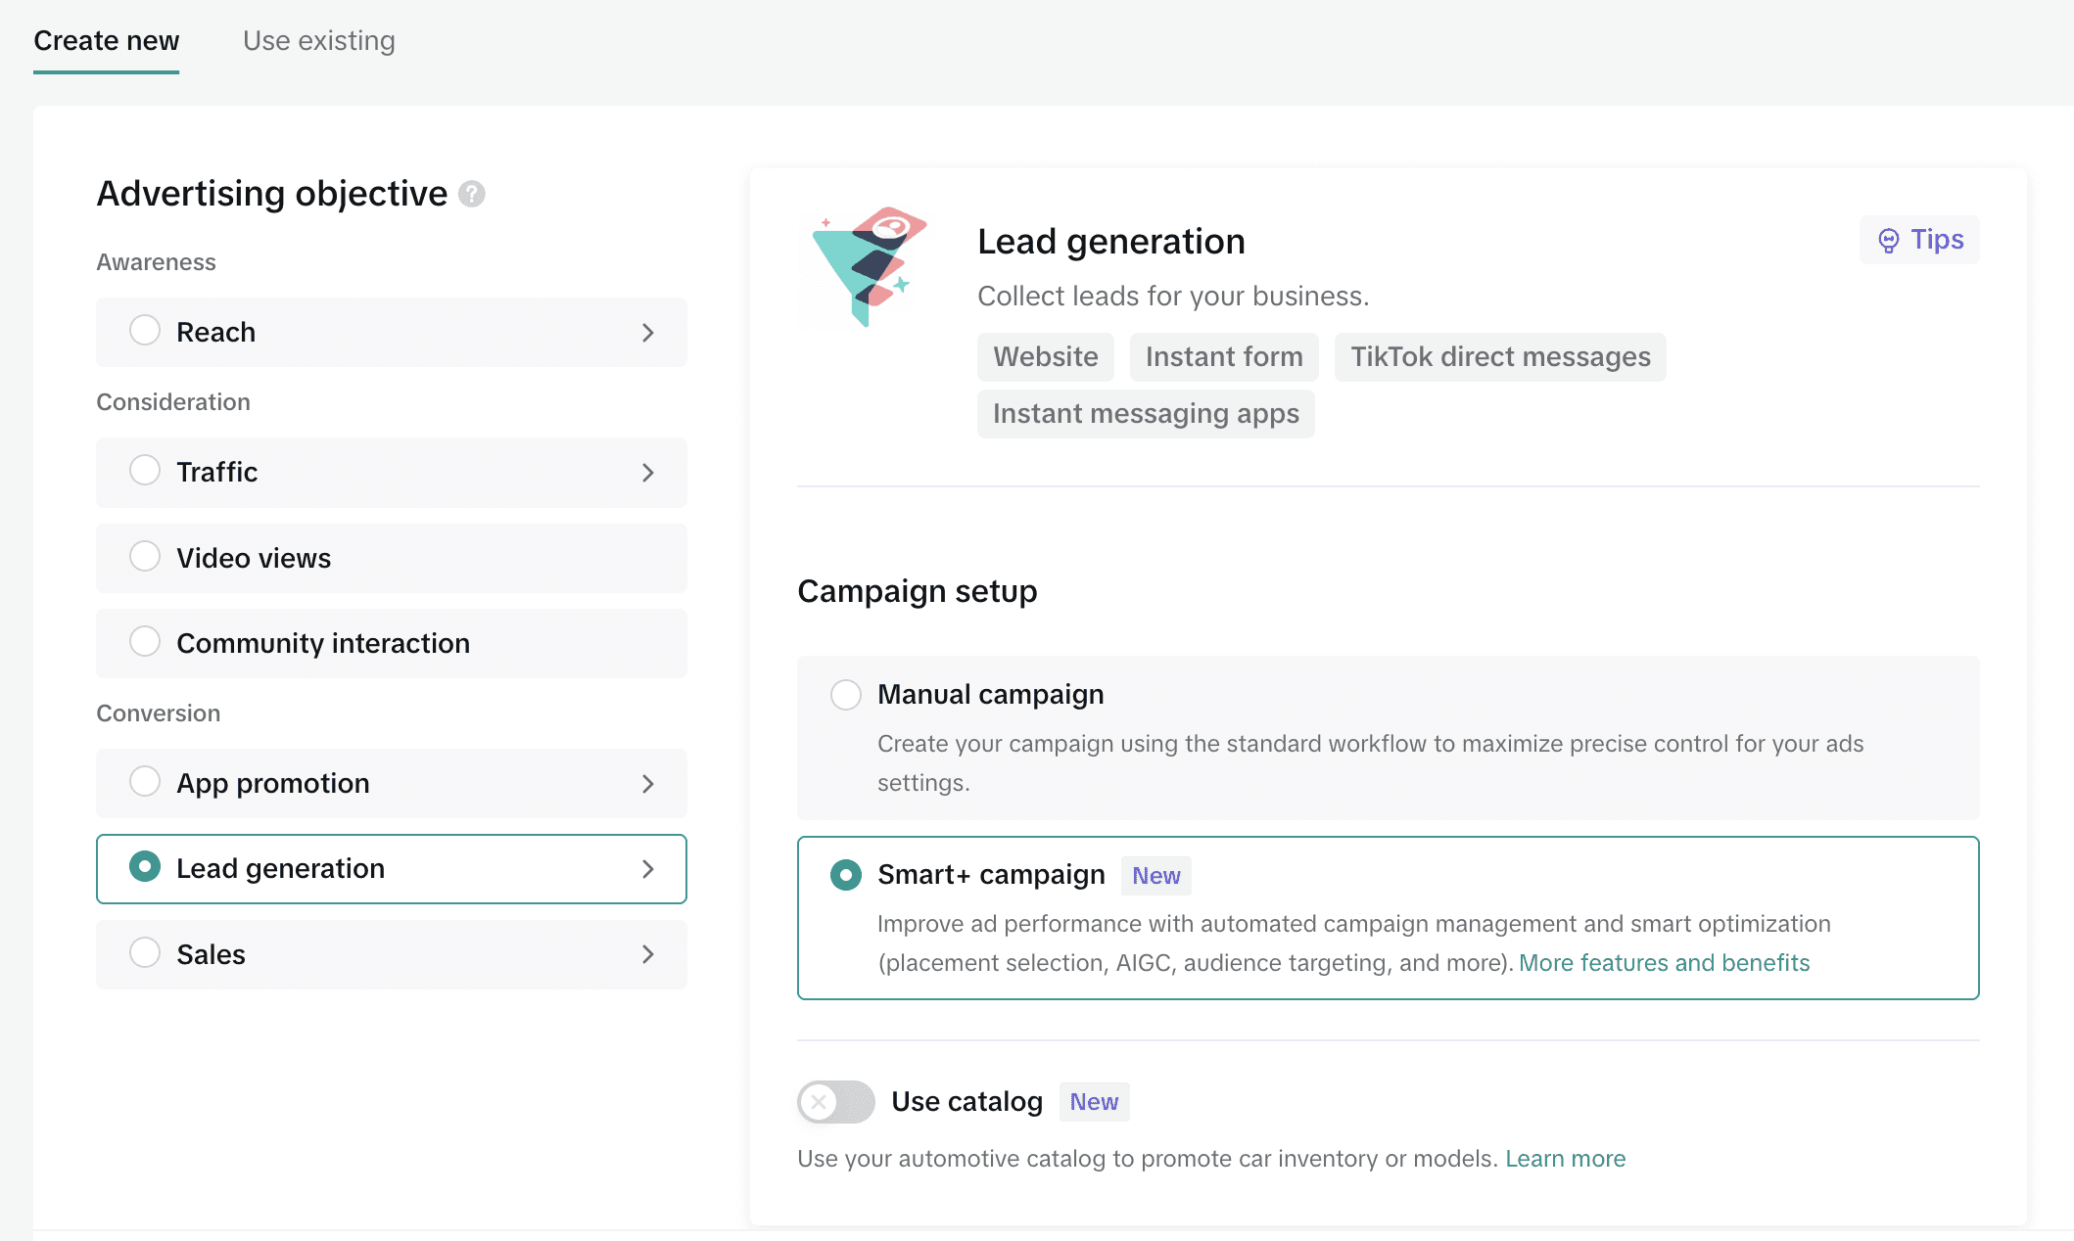Click the Instant messaging apps tag
Viewport: 2074px width, 1241px height.
[x=1145, y=413]
